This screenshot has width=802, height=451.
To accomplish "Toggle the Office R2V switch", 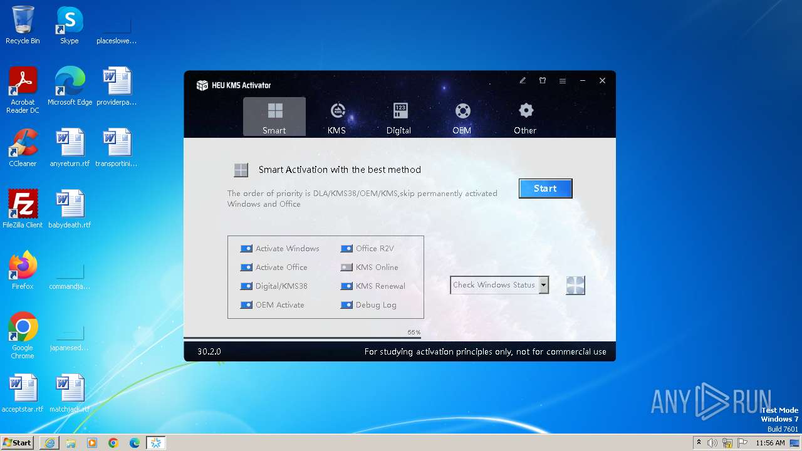I will point(346,249).
